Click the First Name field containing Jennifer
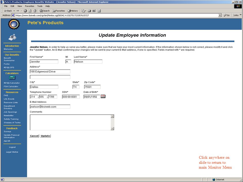The height and width of the screenshot is (182, 243). (x=44, y=62)
